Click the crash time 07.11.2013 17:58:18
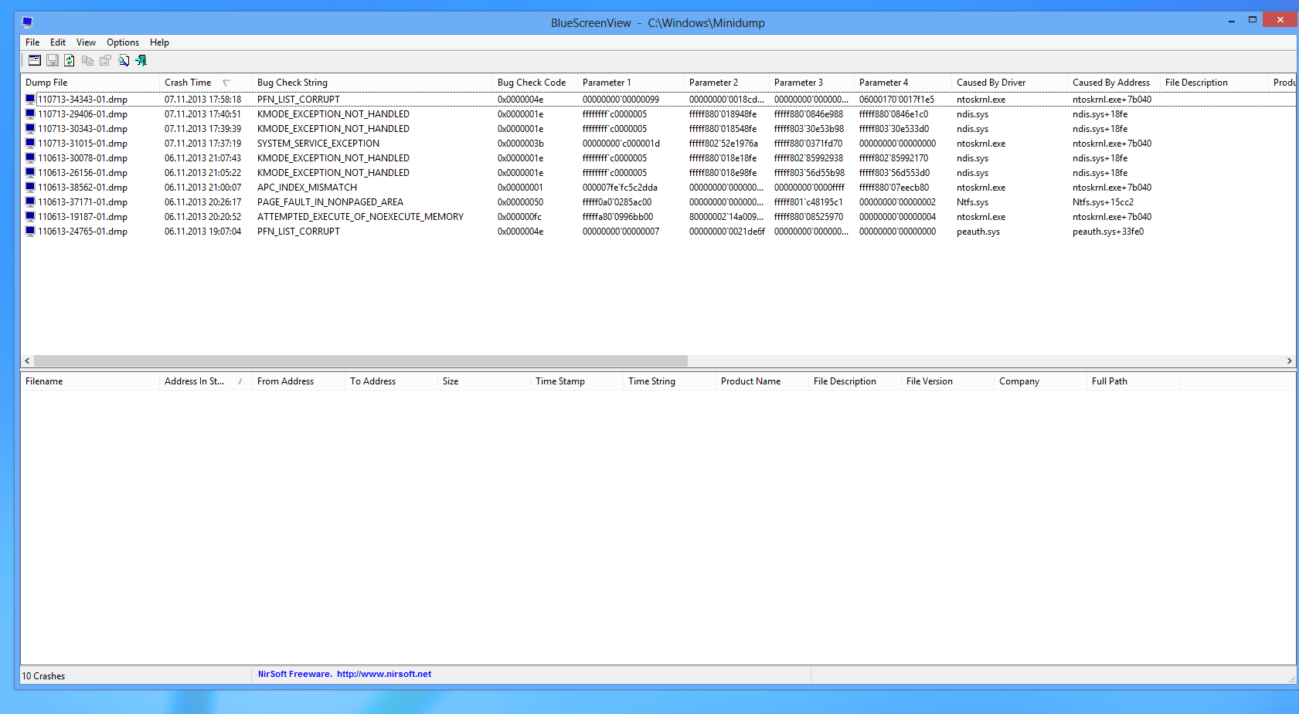This screenshot has width=1299, height=714. coord(202,100)
